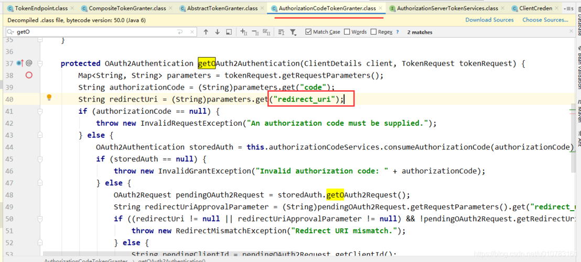581x262 pixels.
Task: Click line number 44 in gutter
Action: (9, 147)
